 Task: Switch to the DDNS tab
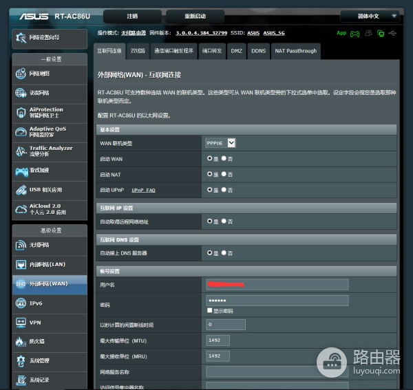[258, 51]
